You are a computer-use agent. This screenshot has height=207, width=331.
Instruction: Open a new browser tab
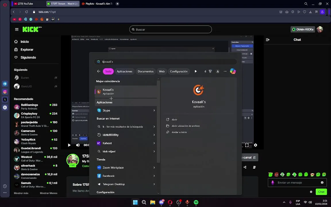click(x=117, y=3)
